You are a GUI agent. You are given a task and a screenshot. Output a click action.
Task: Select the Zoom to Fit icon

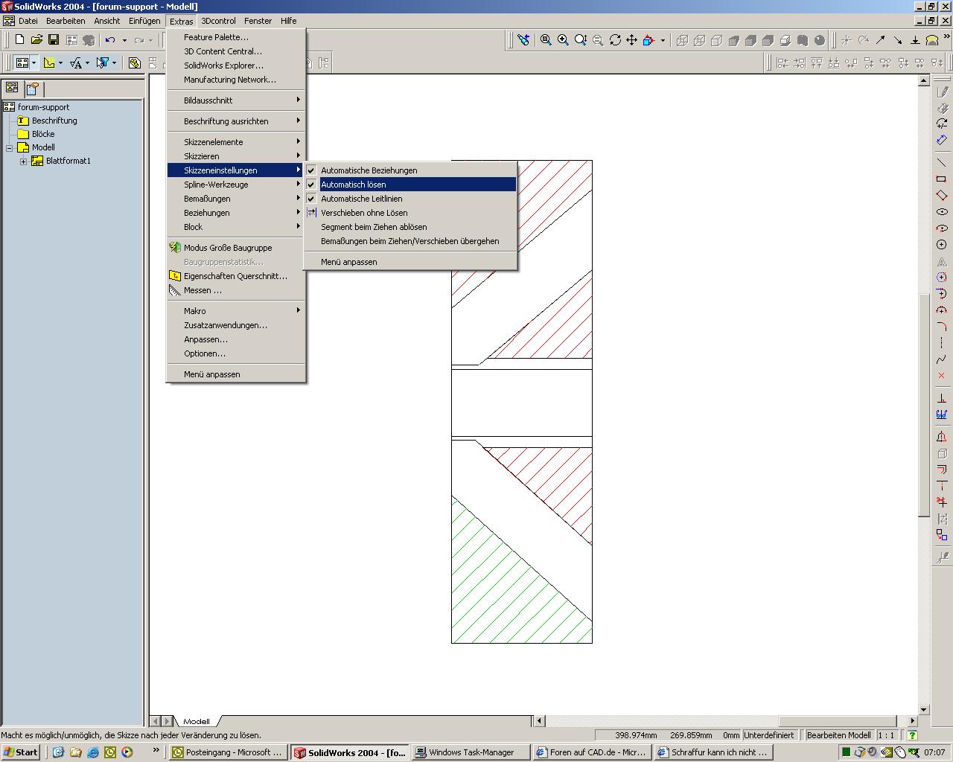click(x=546, y=40)
